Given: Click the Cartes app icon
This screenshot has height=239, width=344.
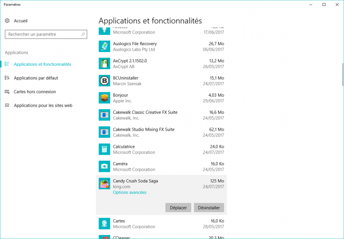Looking at the screenshot, I should point(104,224).
